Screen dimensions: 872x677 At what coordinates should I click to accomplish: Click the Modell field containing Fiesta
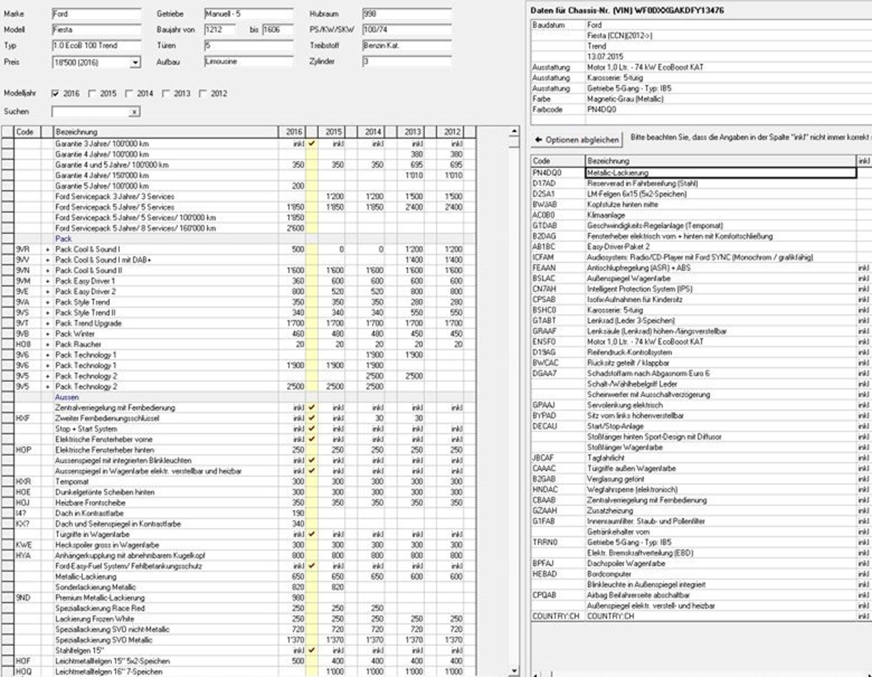96,30
